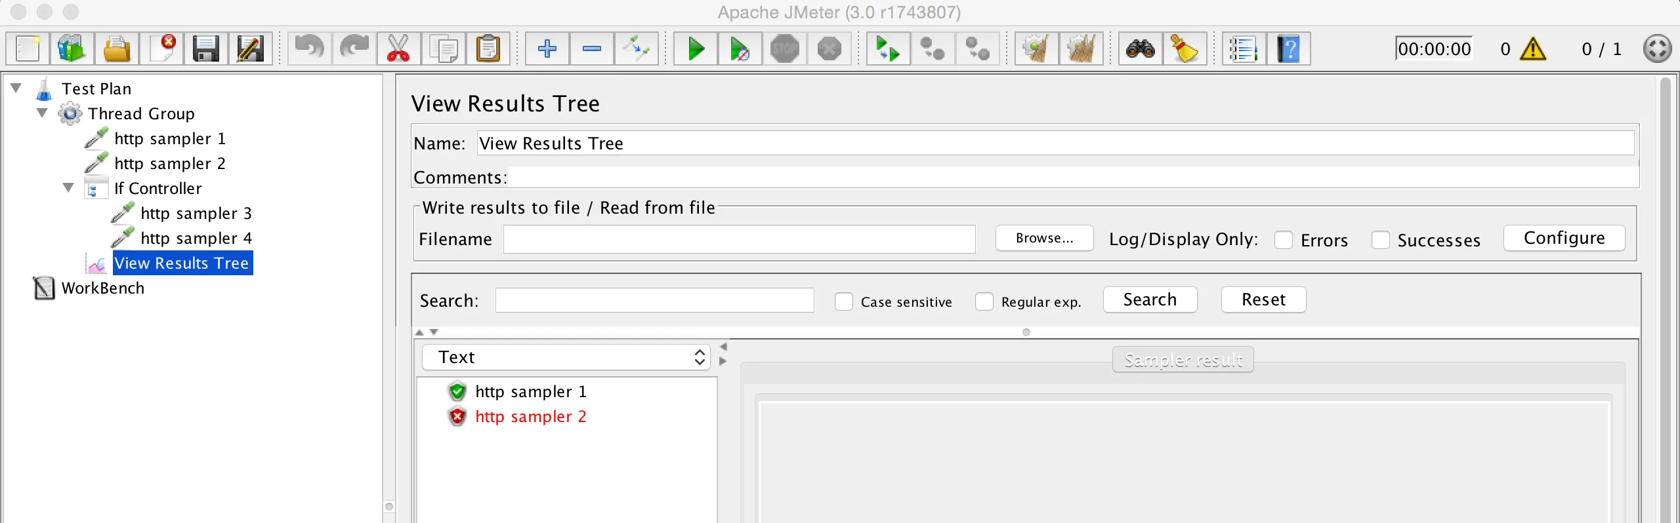The width and height of the screenshot is (1680, 523).
Task: Click the Save As toolbar icon
Action: coord(250,48)
